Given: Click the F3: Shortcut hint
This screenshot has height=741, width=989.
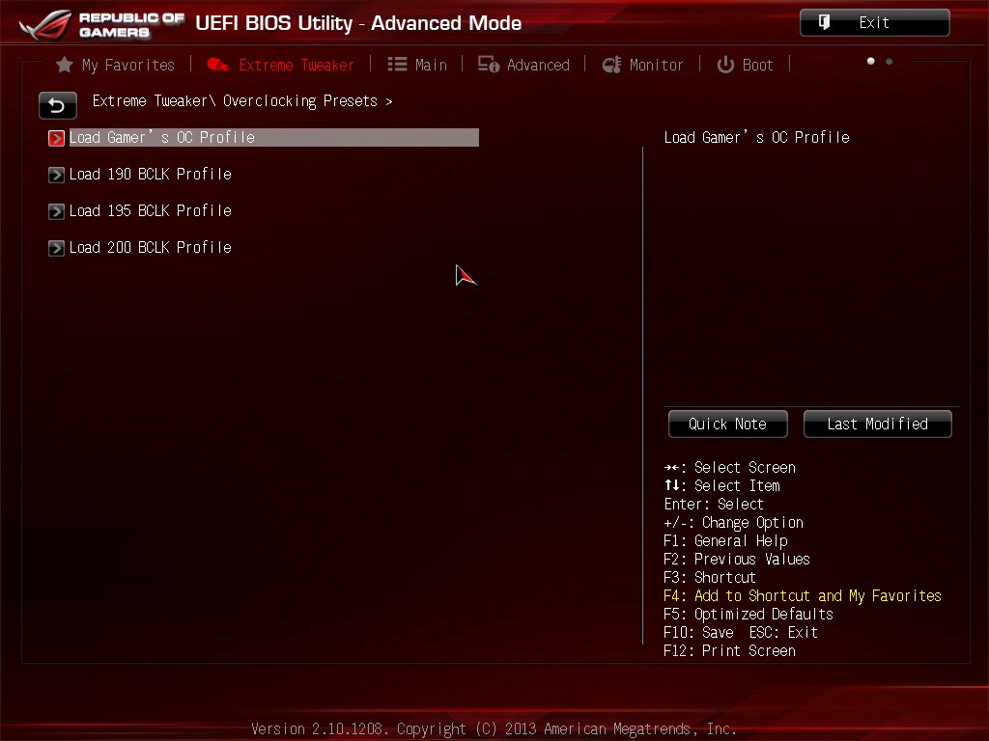Looking at the screenshot, I should pyautogui.click(x=710, y=577).
